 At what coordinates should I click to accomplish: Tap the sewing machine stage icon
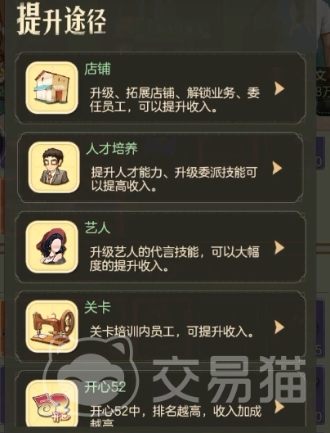pos(51,327)
